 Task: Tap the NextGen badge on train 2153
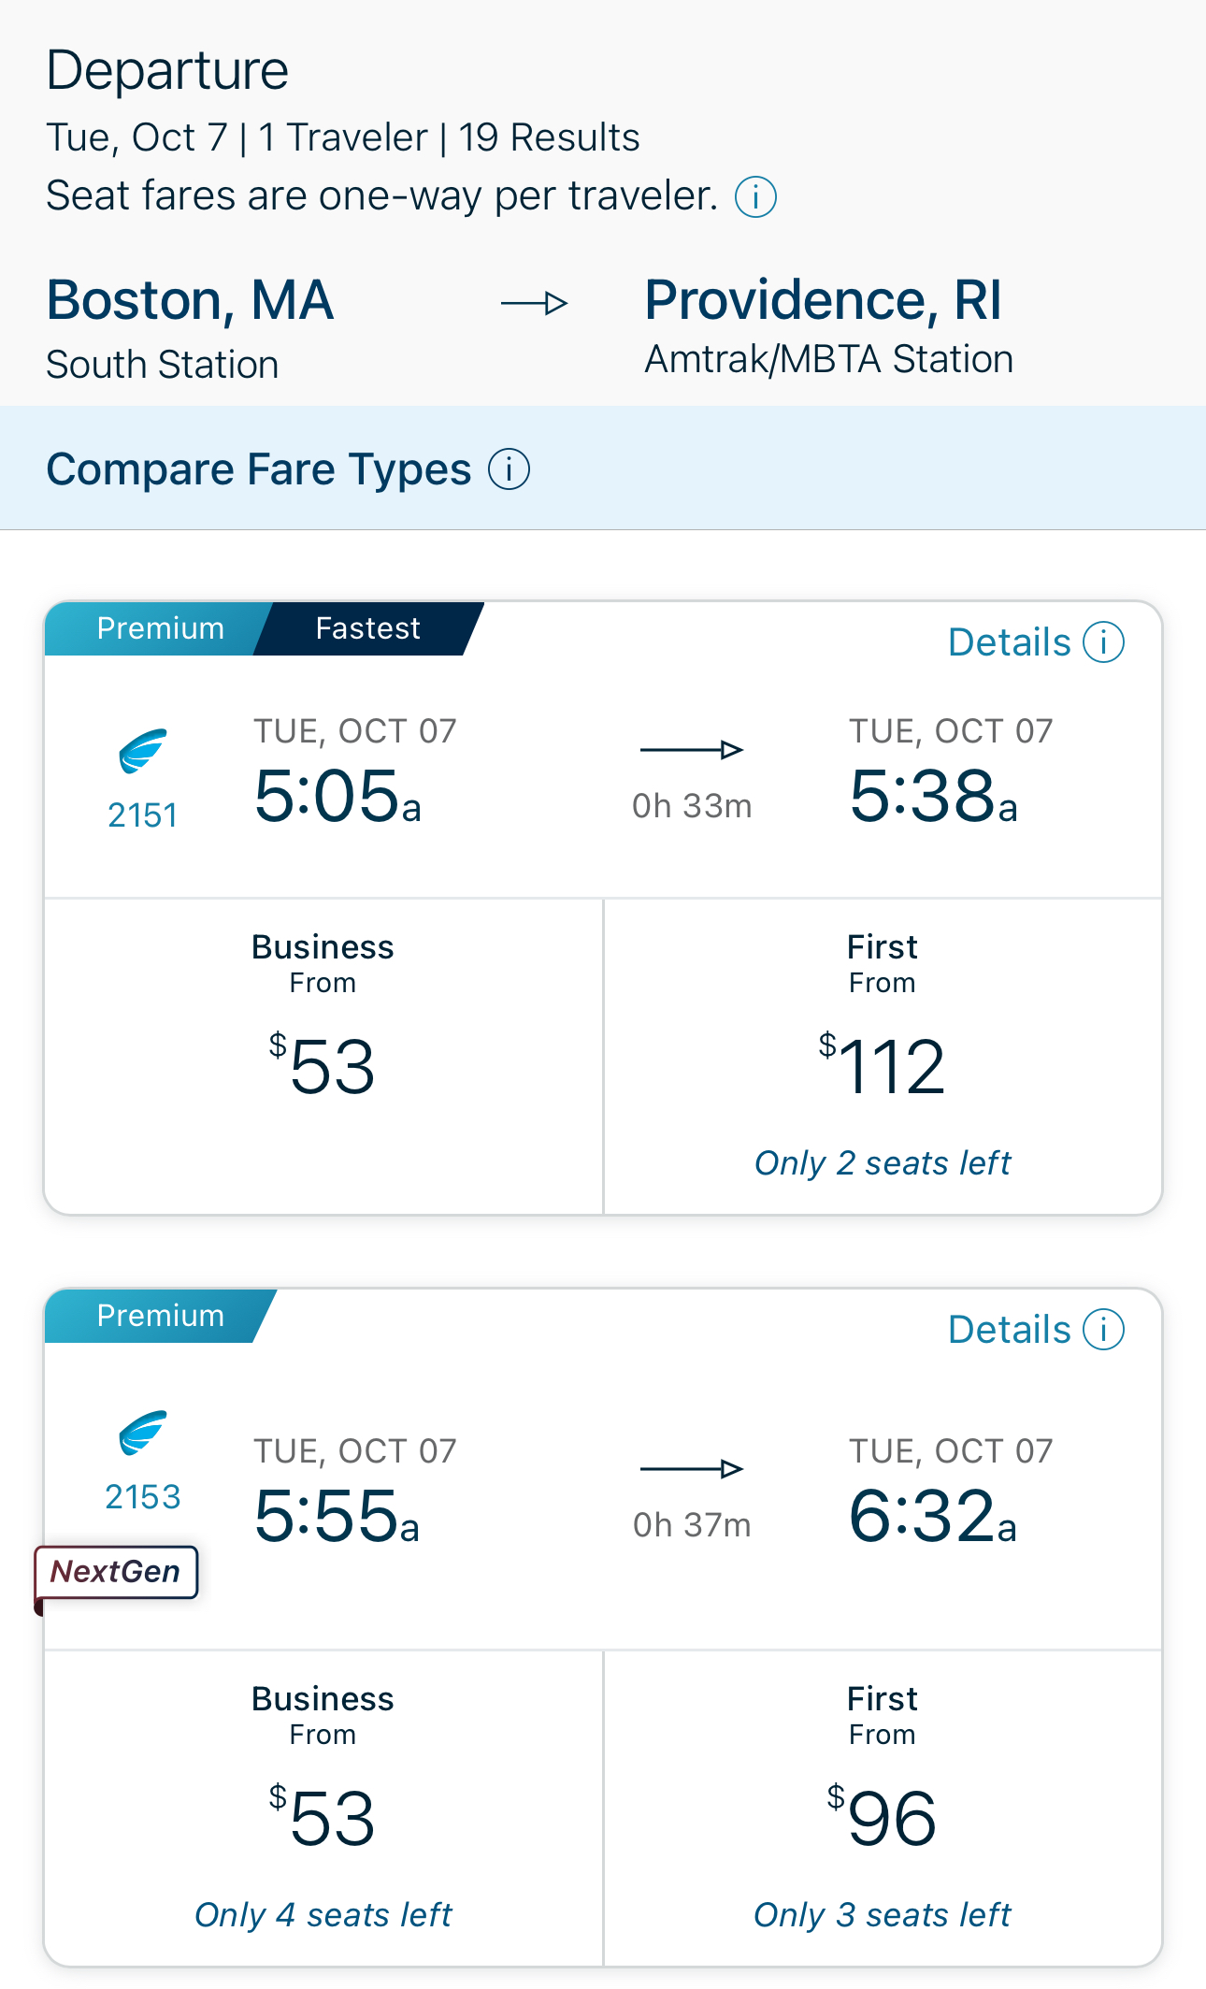click(x=116, y=1572)
